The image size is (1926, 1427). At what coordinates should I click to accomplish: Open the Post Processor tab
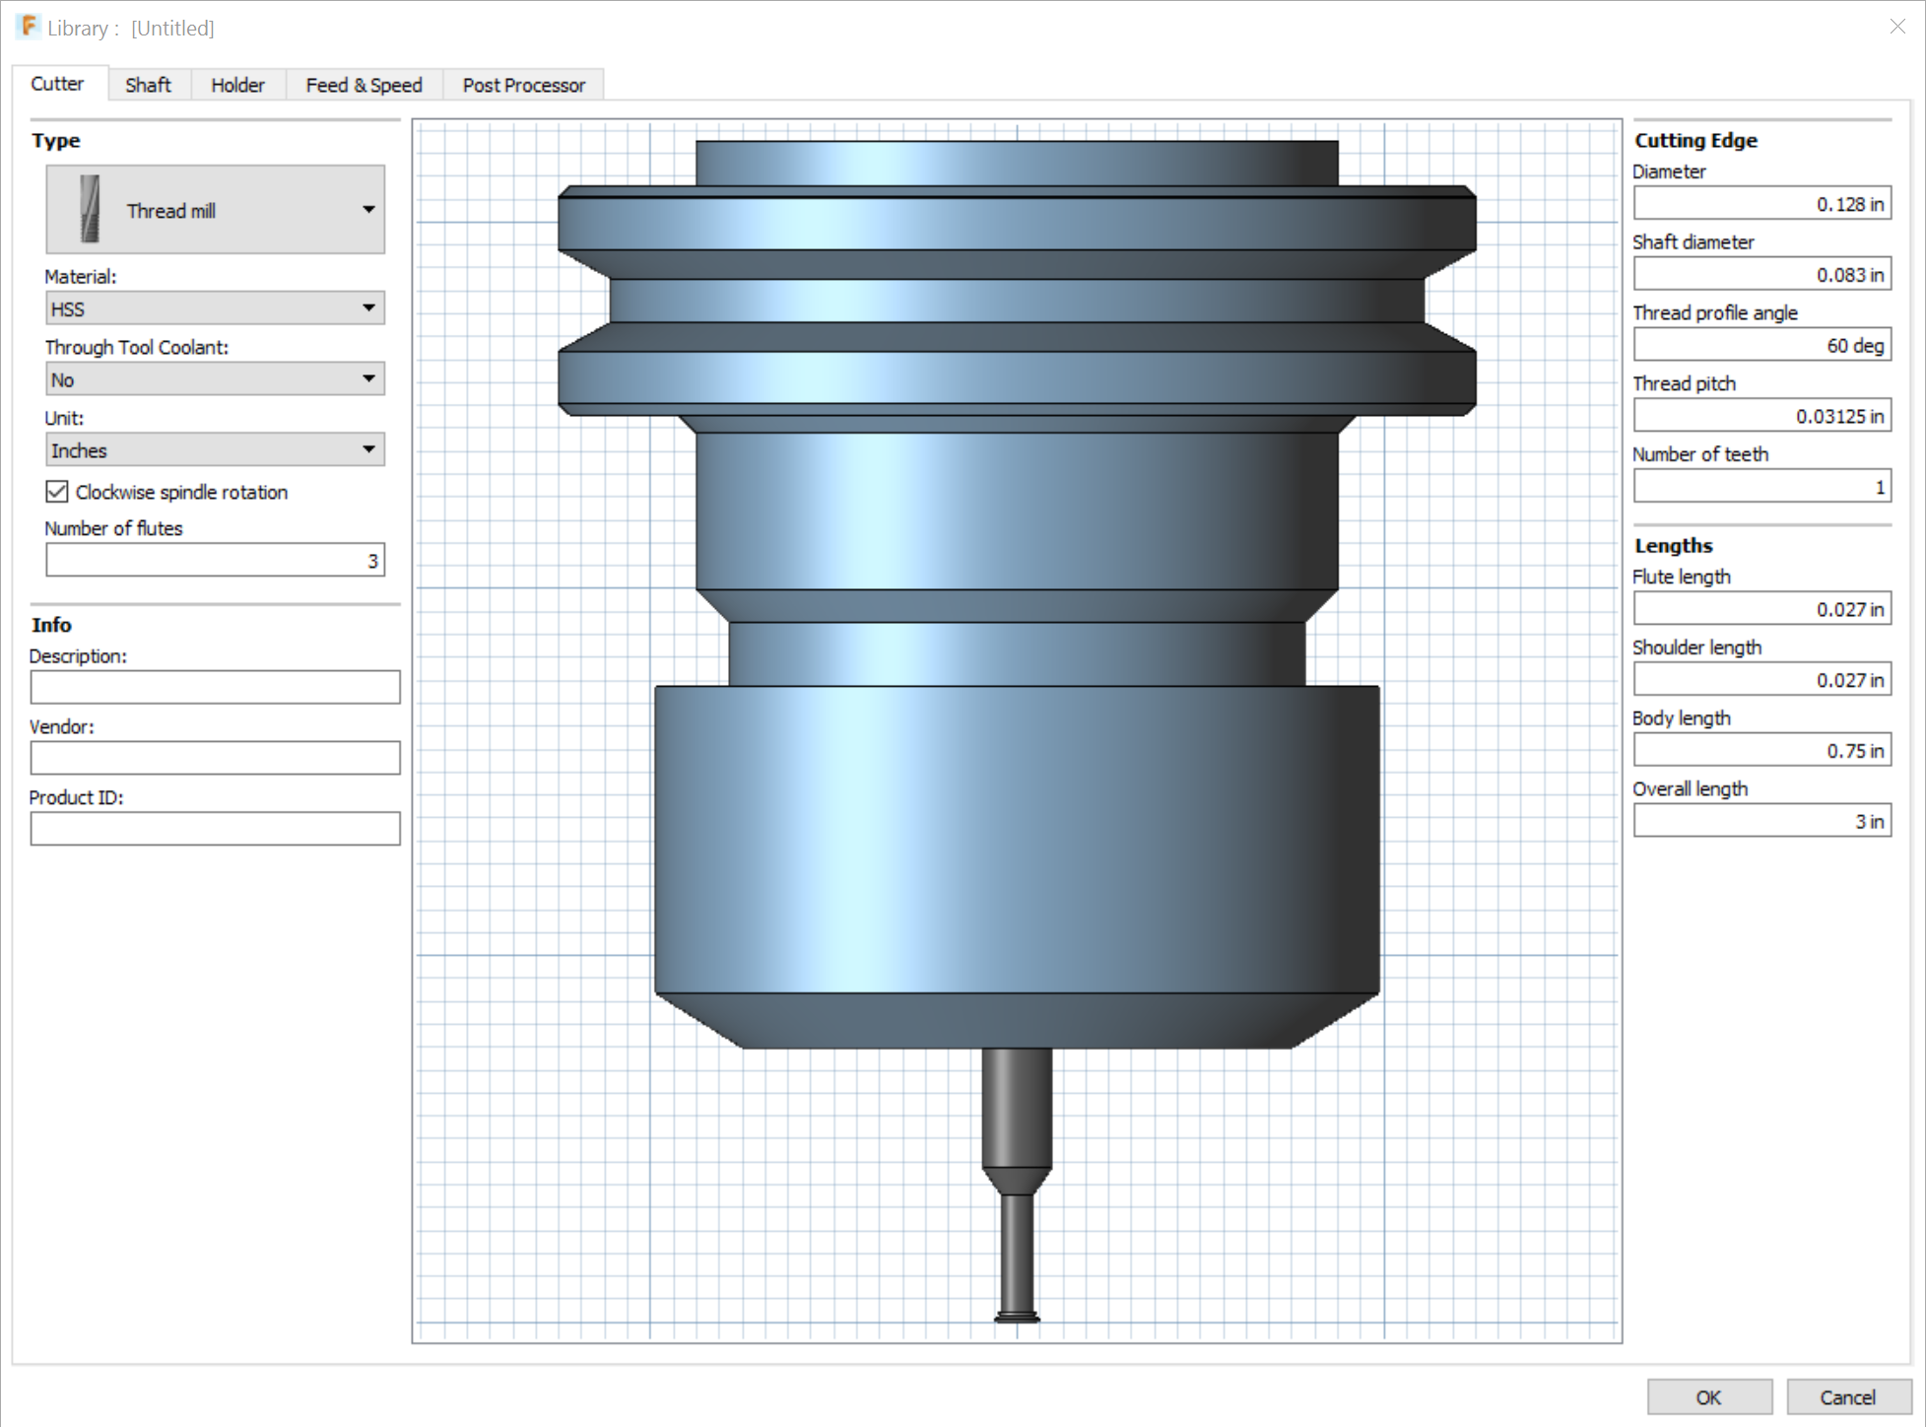tap(523, 85)
